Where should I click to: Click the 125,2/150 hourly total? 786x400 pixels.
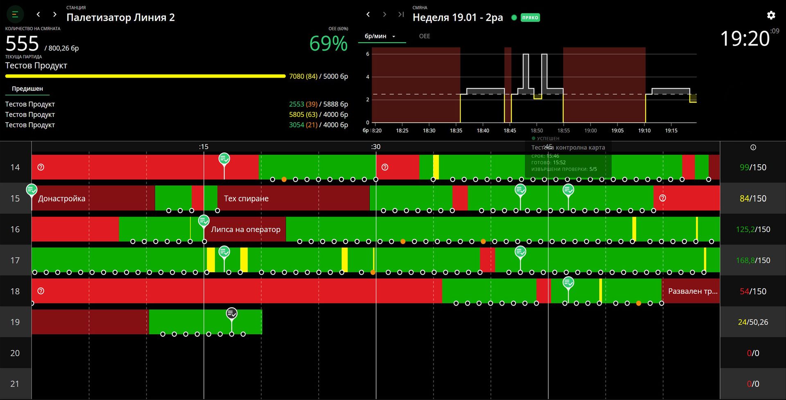(x=753, y=229)
